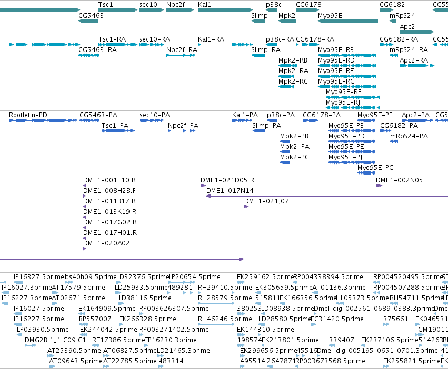Click the Myo95E gene bar

click(x=348, y=21)
